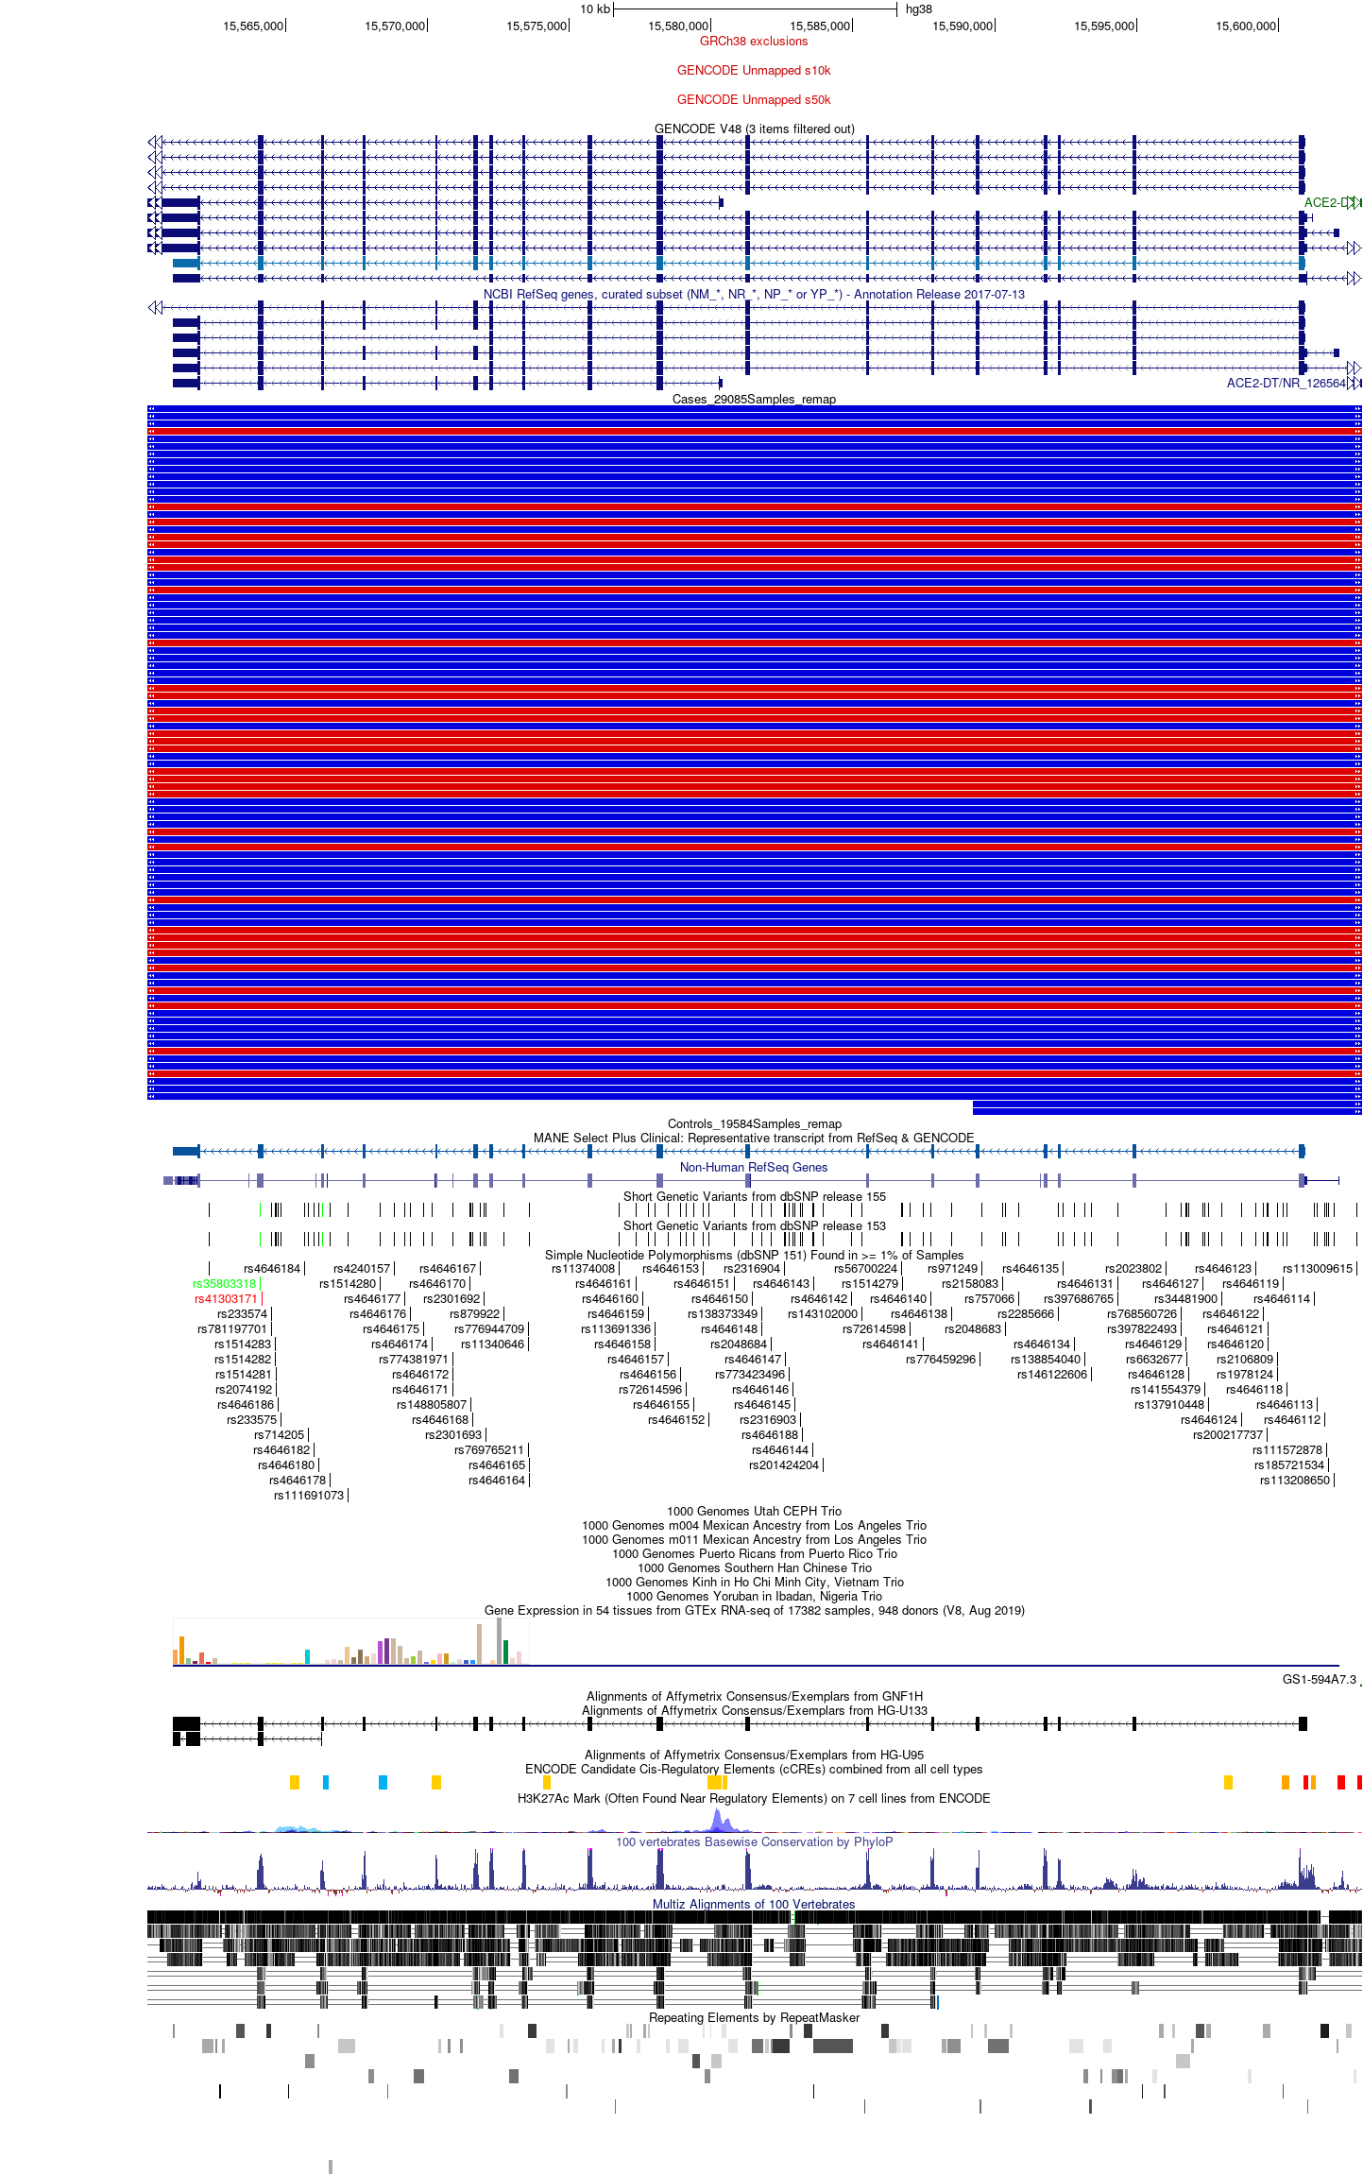
Task: Select SNP rs2106809
Action: click(x=1245, y=1359)
